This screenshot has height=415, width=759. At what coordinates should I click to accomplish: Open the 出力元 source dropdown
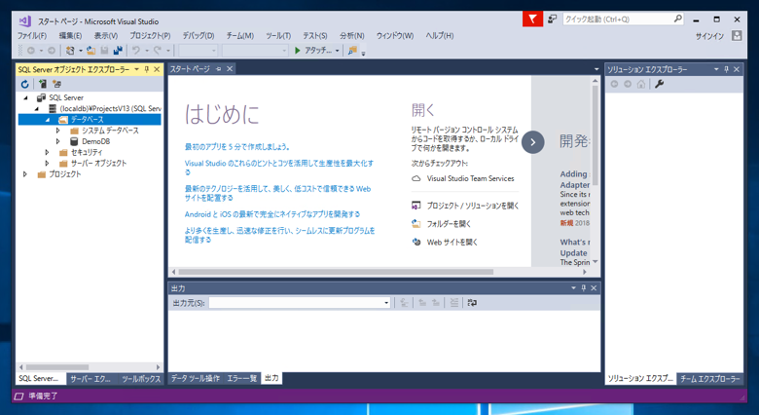386,303
